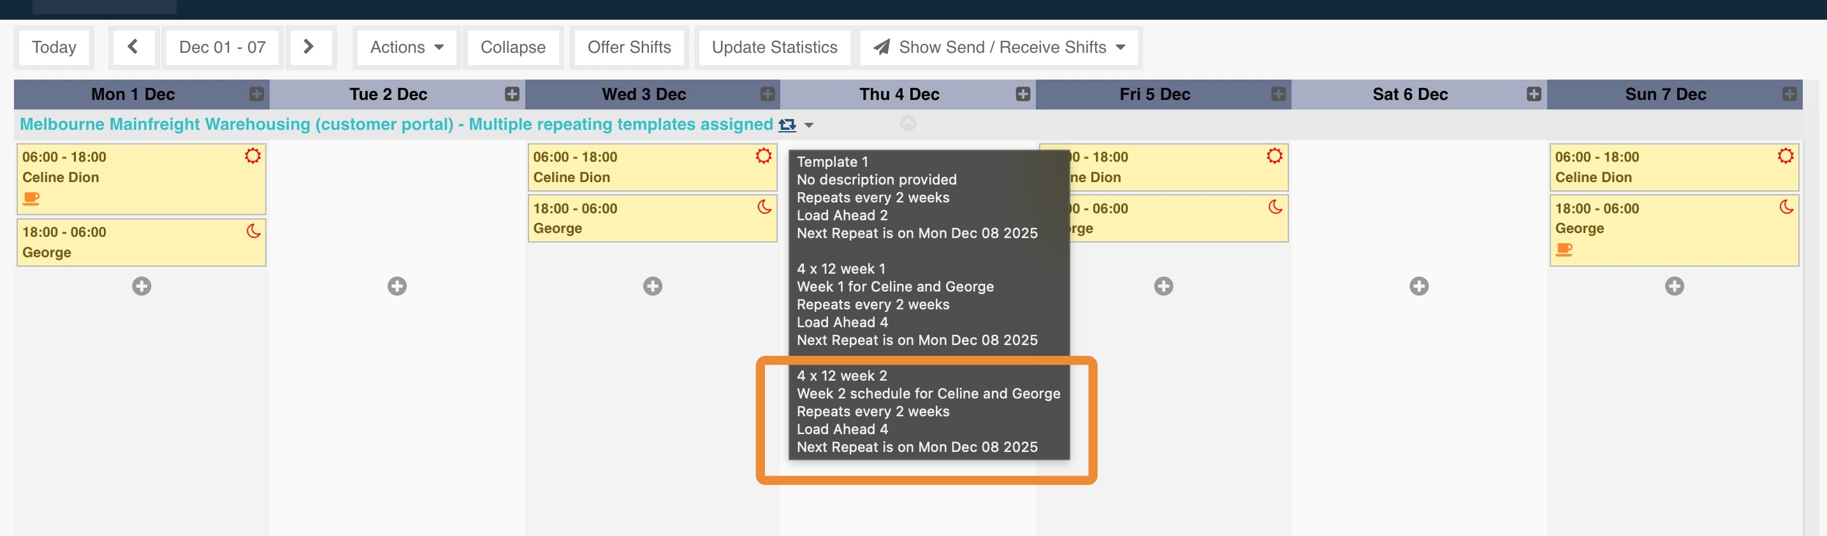The image size is (1827, 536).
Task: Click Update Statistics
Action: coord(774,48)
